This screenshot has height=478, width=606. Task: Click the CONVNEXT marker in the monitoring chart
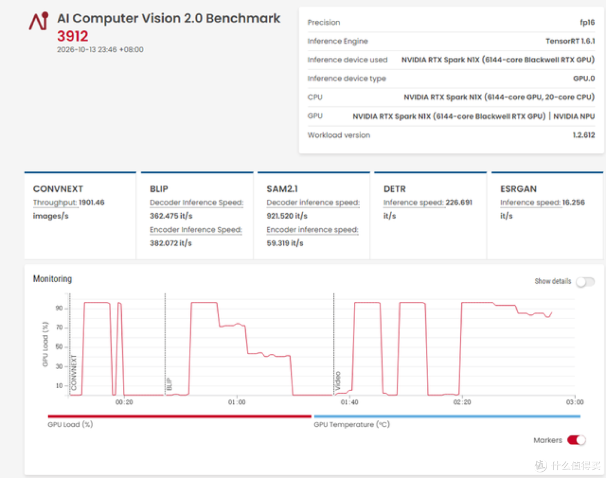pyautogui.click(x=74, y=373)
